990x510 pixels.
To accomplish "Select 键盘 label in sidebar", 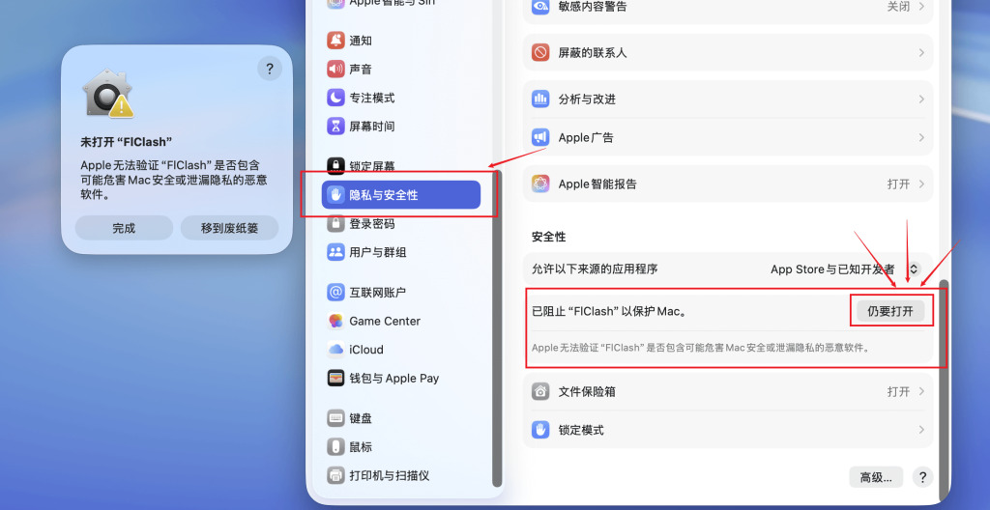I will [x=361, y=418].
